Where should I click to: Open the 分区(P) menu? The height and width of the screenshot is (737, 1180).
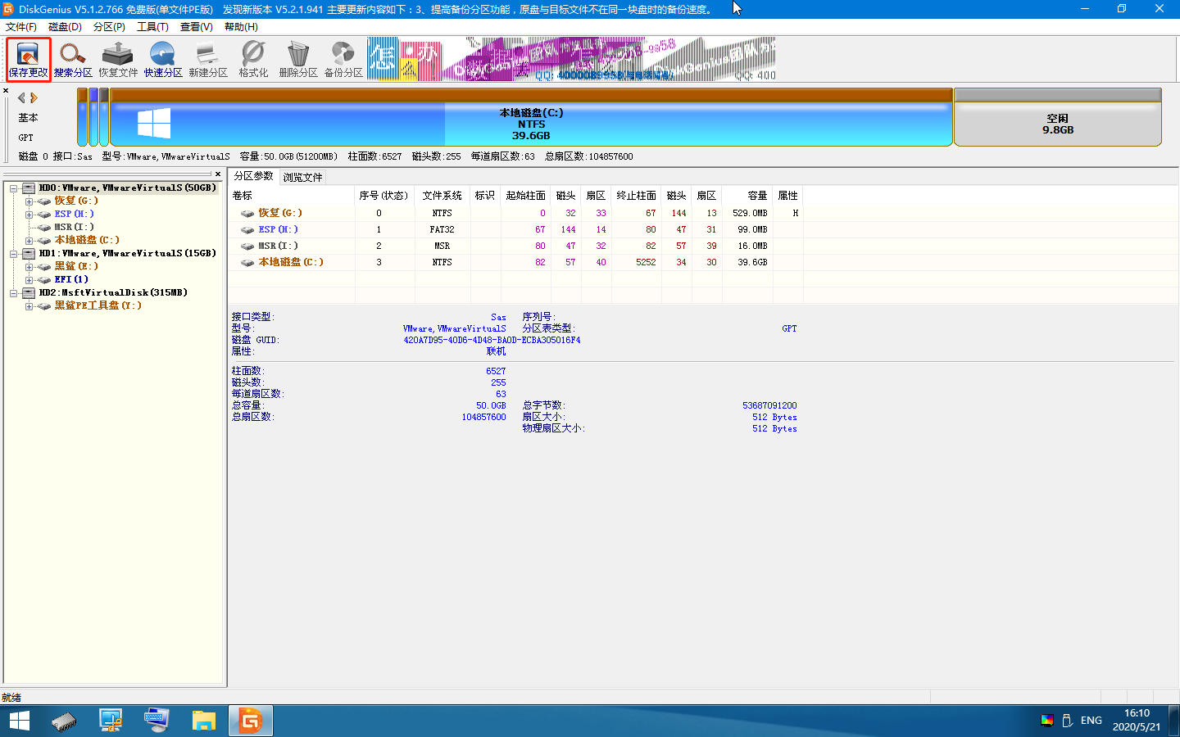(x=109, y=27)
